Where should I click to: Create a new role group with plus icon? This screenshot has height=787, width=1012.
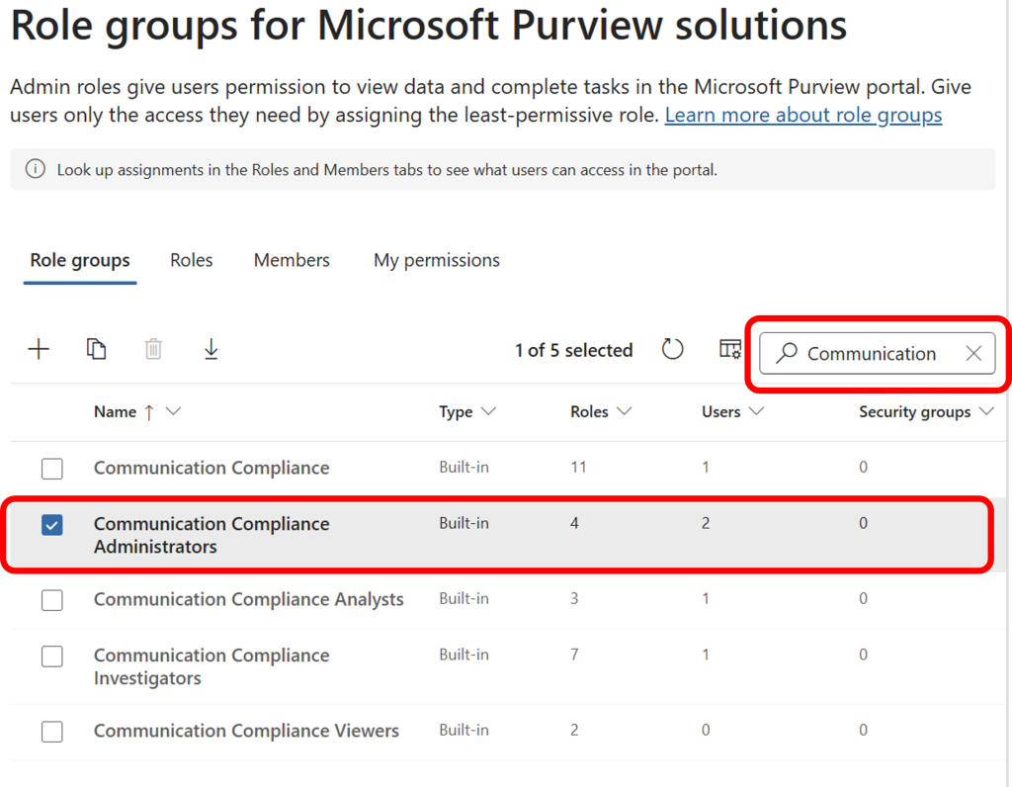(x=39, y=349)
